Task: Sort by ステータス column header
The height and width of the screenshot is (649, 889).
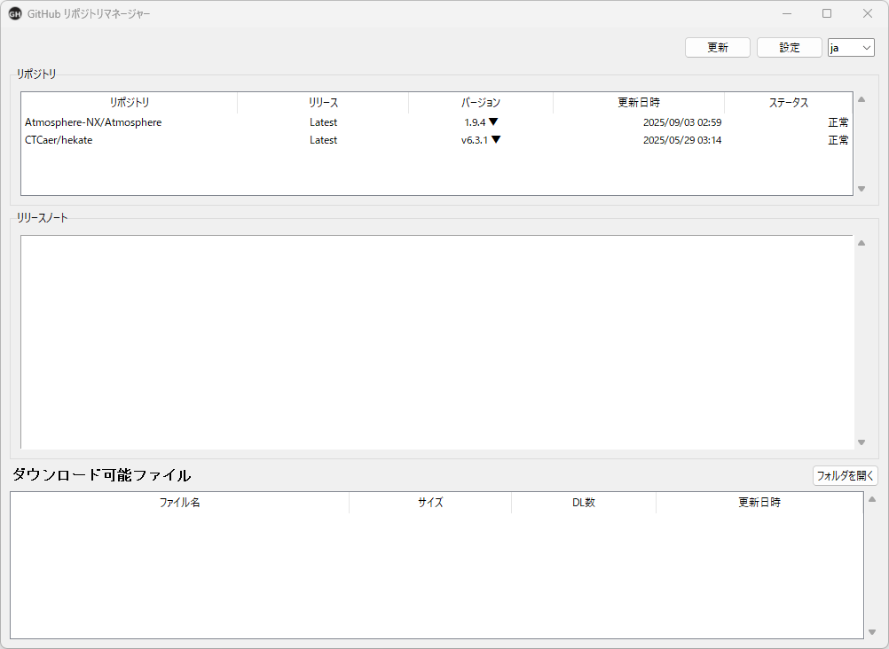Action: coord(788,103)
